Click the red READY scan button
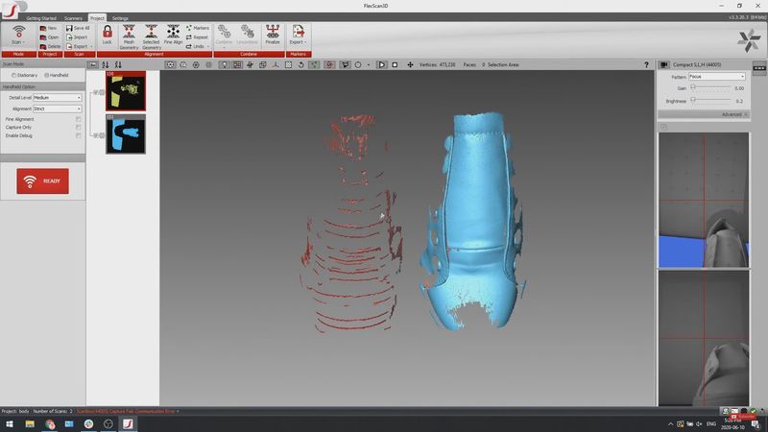Viewport: 768px width, 432px height. [x=42, y=180]
